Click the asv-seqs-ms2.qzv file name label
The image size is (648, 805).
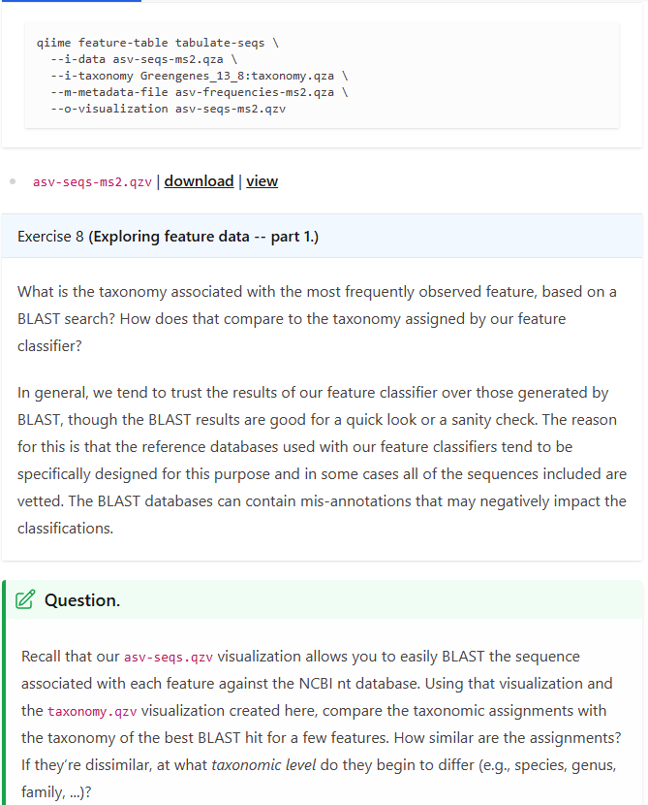92,181
